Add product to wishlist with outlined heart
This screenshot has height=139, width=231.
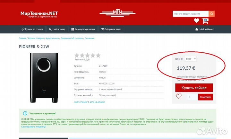[x=179, y=96]
